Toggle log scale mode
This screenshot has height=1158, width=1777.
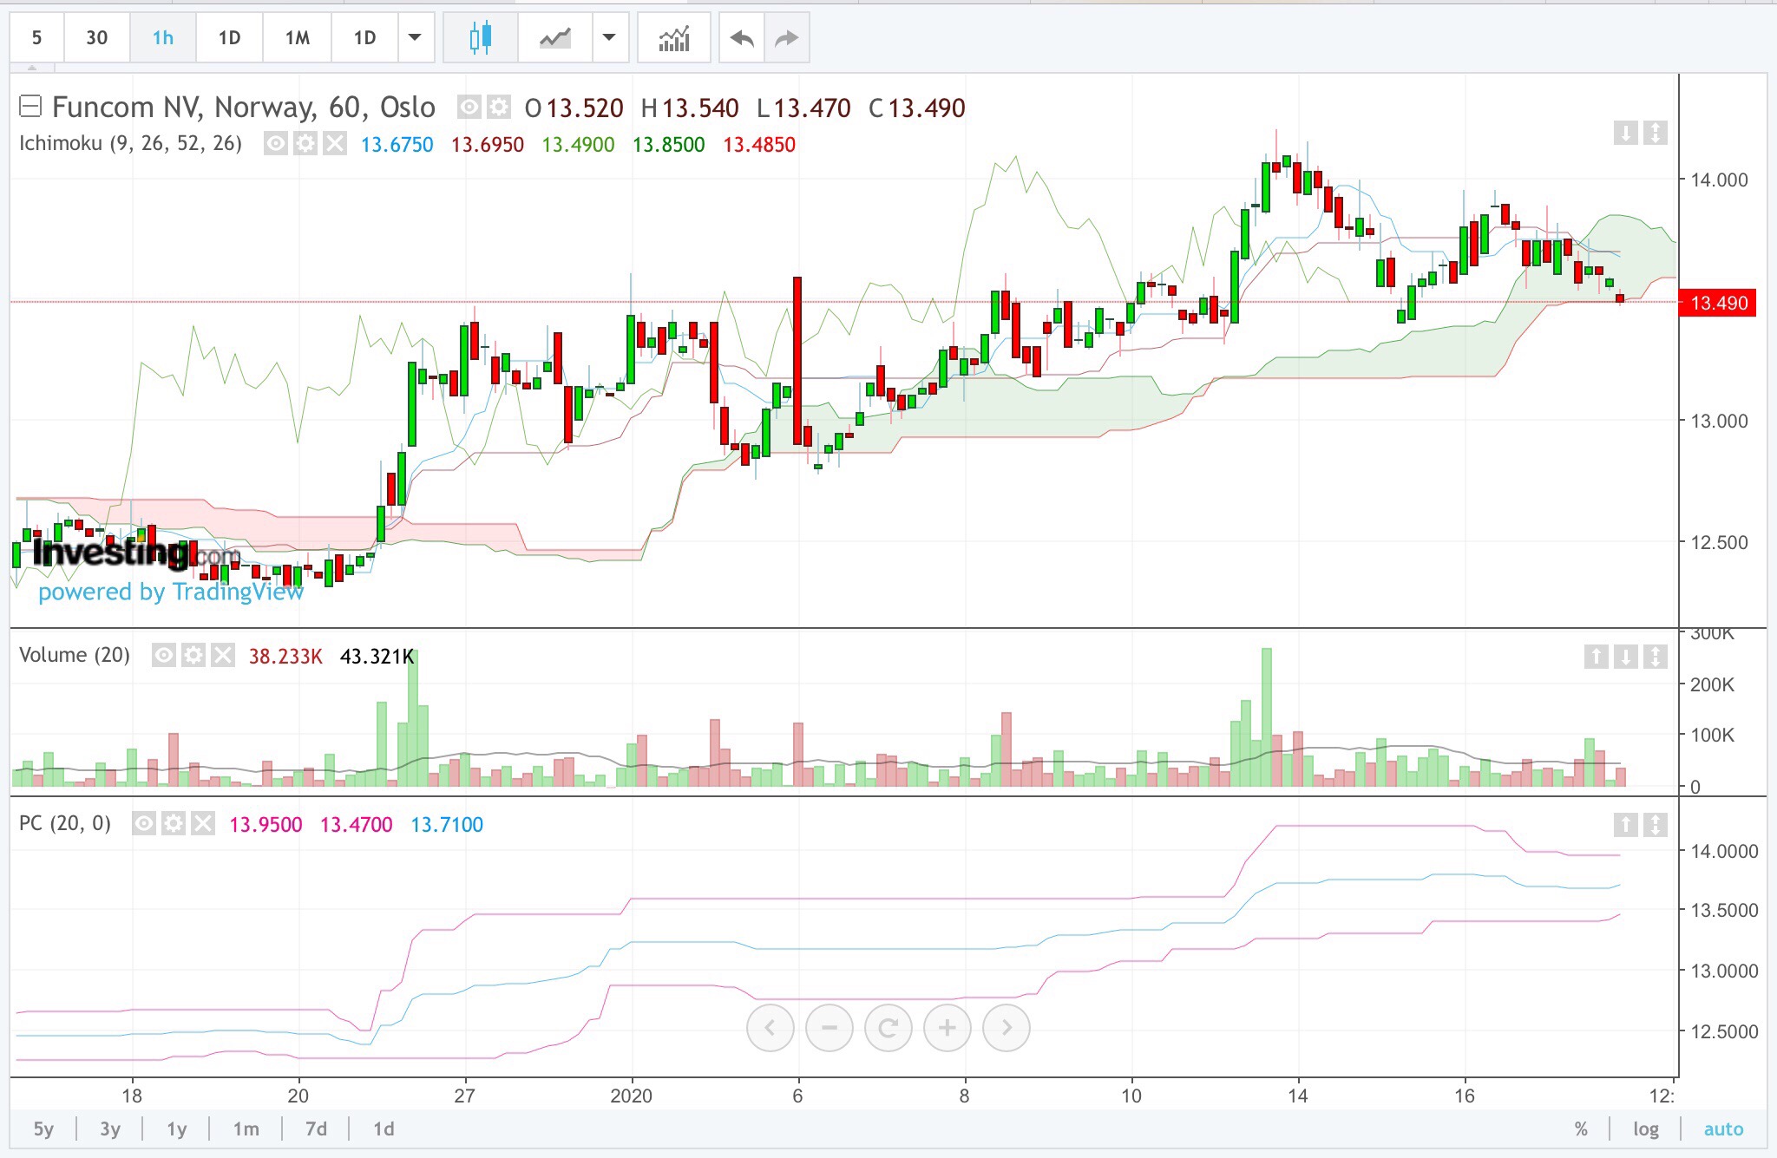(x=1646, y=1129)
